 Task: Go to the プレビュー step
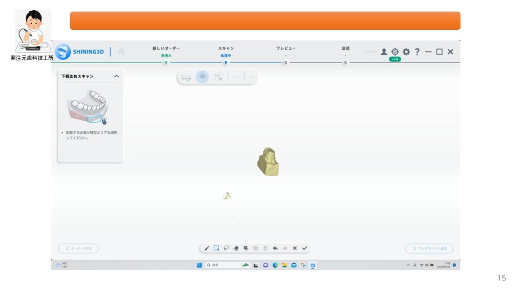point(285,62)
